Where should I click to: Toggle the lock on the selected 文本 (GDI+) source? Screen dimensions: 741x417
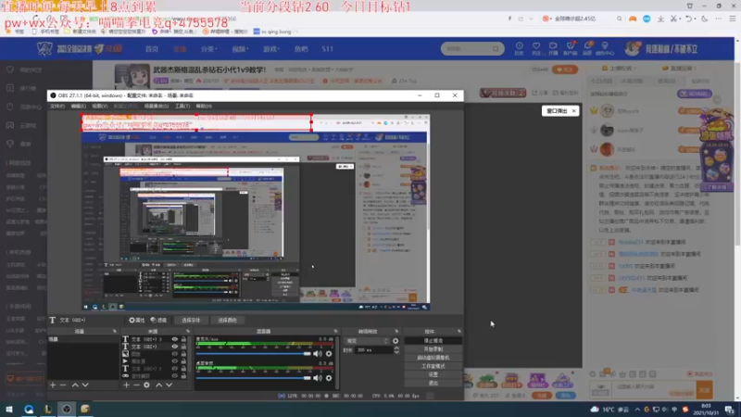(183, 347)
